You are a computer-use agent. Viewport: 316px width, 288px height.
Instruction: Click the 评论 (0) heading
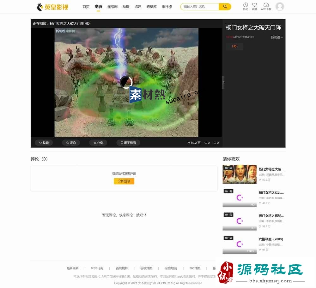[x=39, y=159]
